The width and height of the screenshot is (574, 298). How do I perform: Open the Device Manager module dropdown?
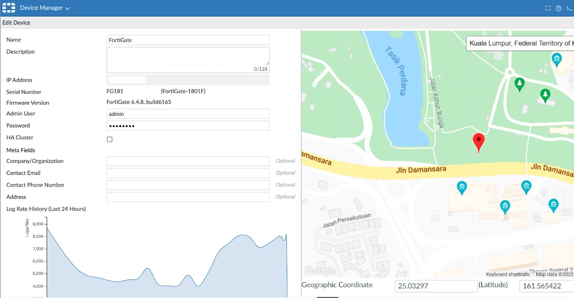click(45, 8)
